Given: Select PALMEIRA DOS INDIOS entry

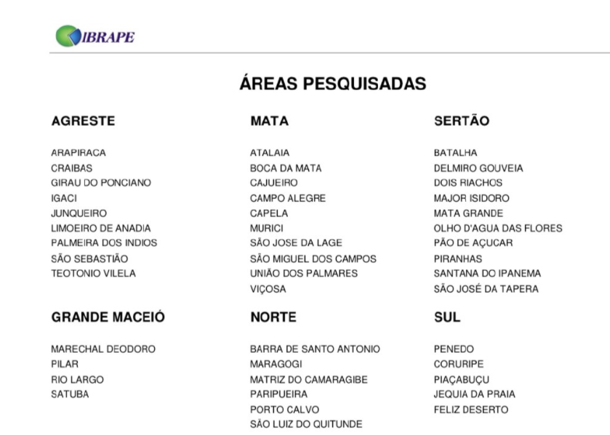Looking at the screenshot, I should (104, 243).
